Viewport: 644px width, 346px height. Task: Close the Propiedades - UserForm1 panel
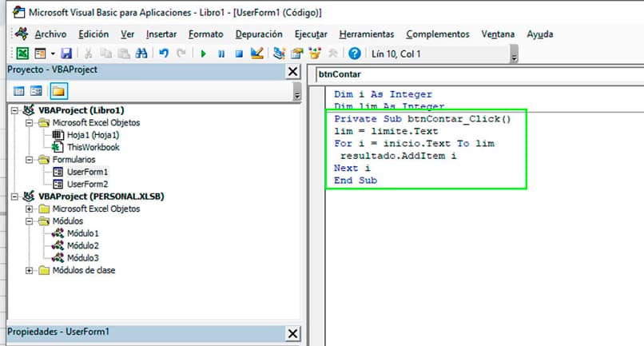click(293, 333)
